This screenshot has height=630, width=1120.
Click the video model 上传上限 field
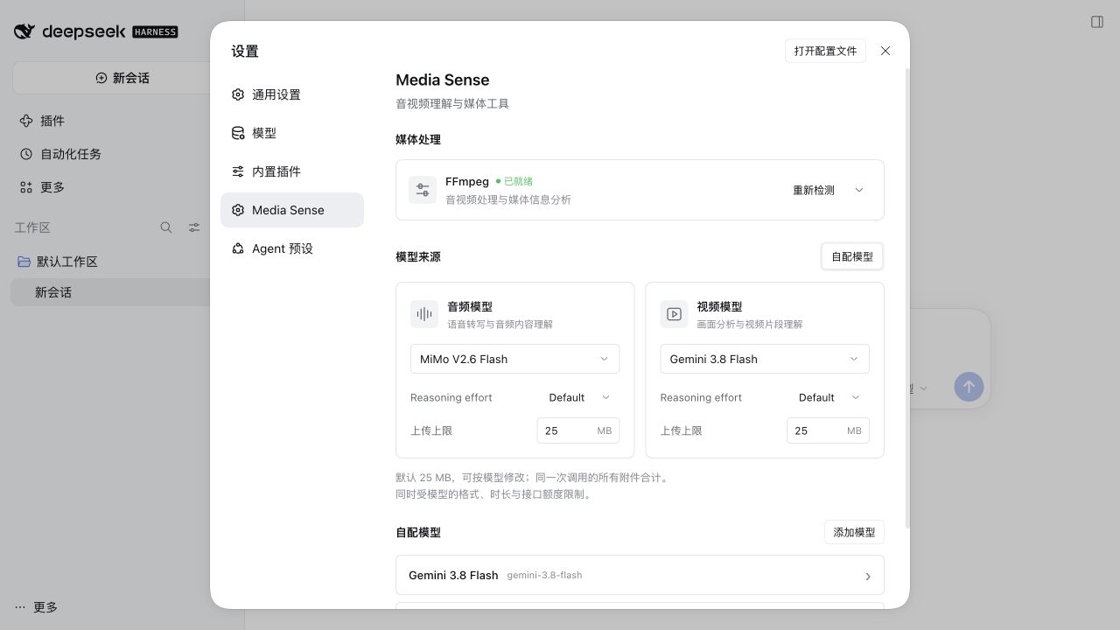pos(828,430)
